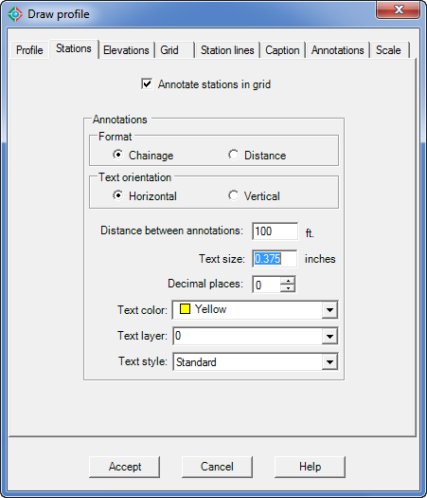Image resolution: width=427 pixels, height=498 pixels.
Task: Pick Horizontal text orientation
Action: click(118, 195)
